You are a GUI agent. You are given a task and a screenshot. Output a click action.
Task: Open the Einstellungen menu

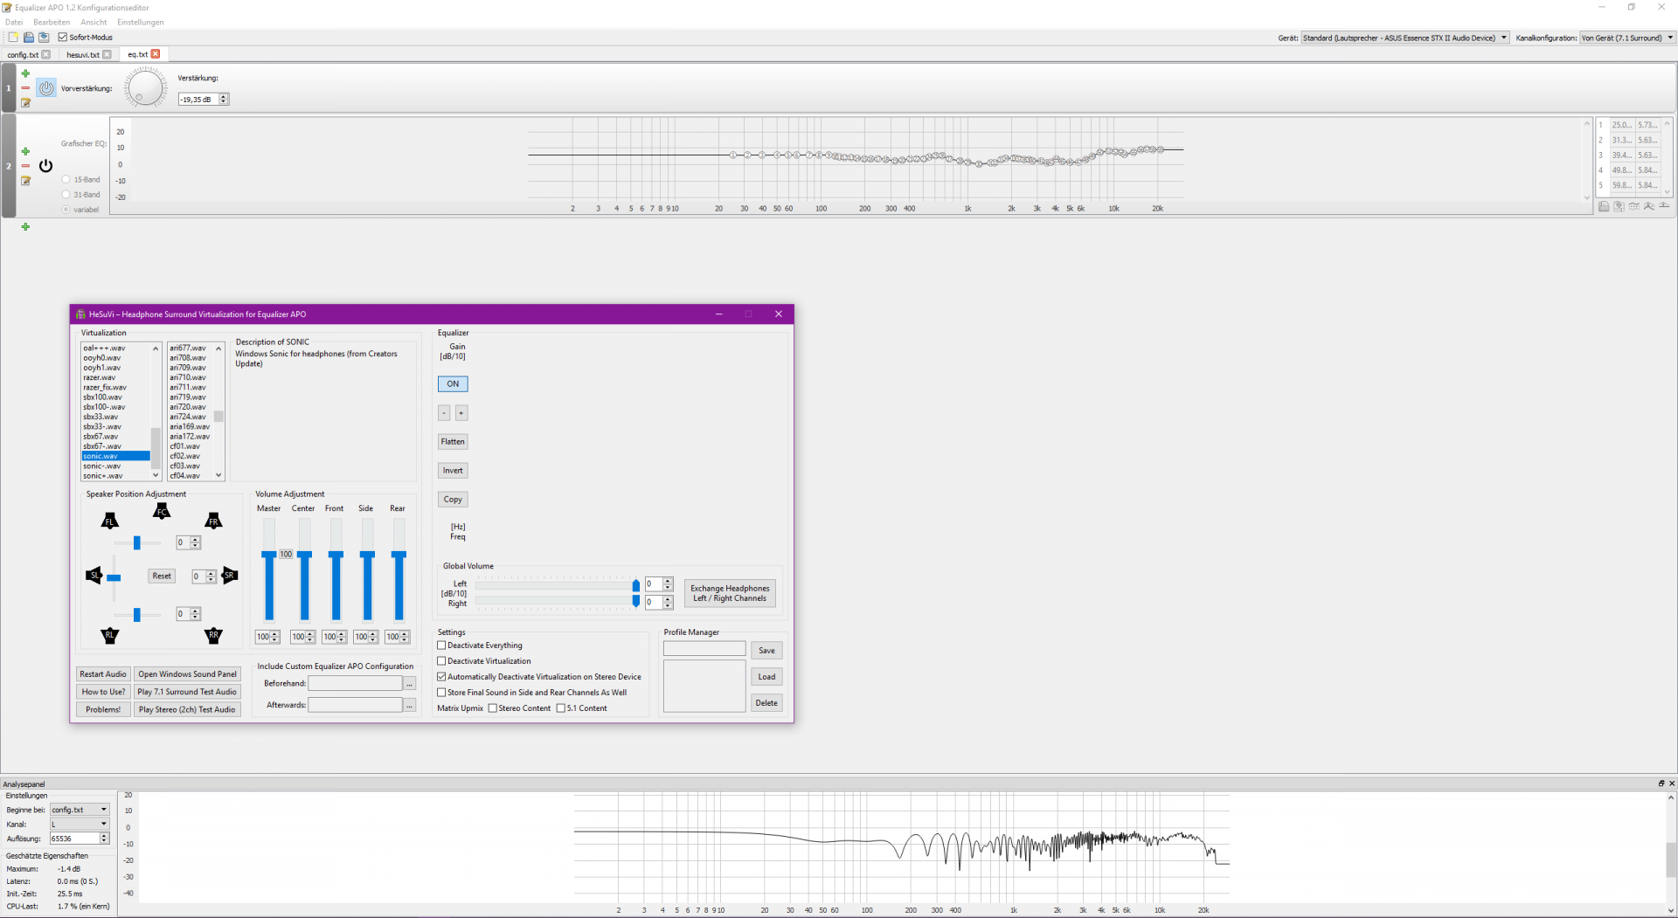[141, 22]
